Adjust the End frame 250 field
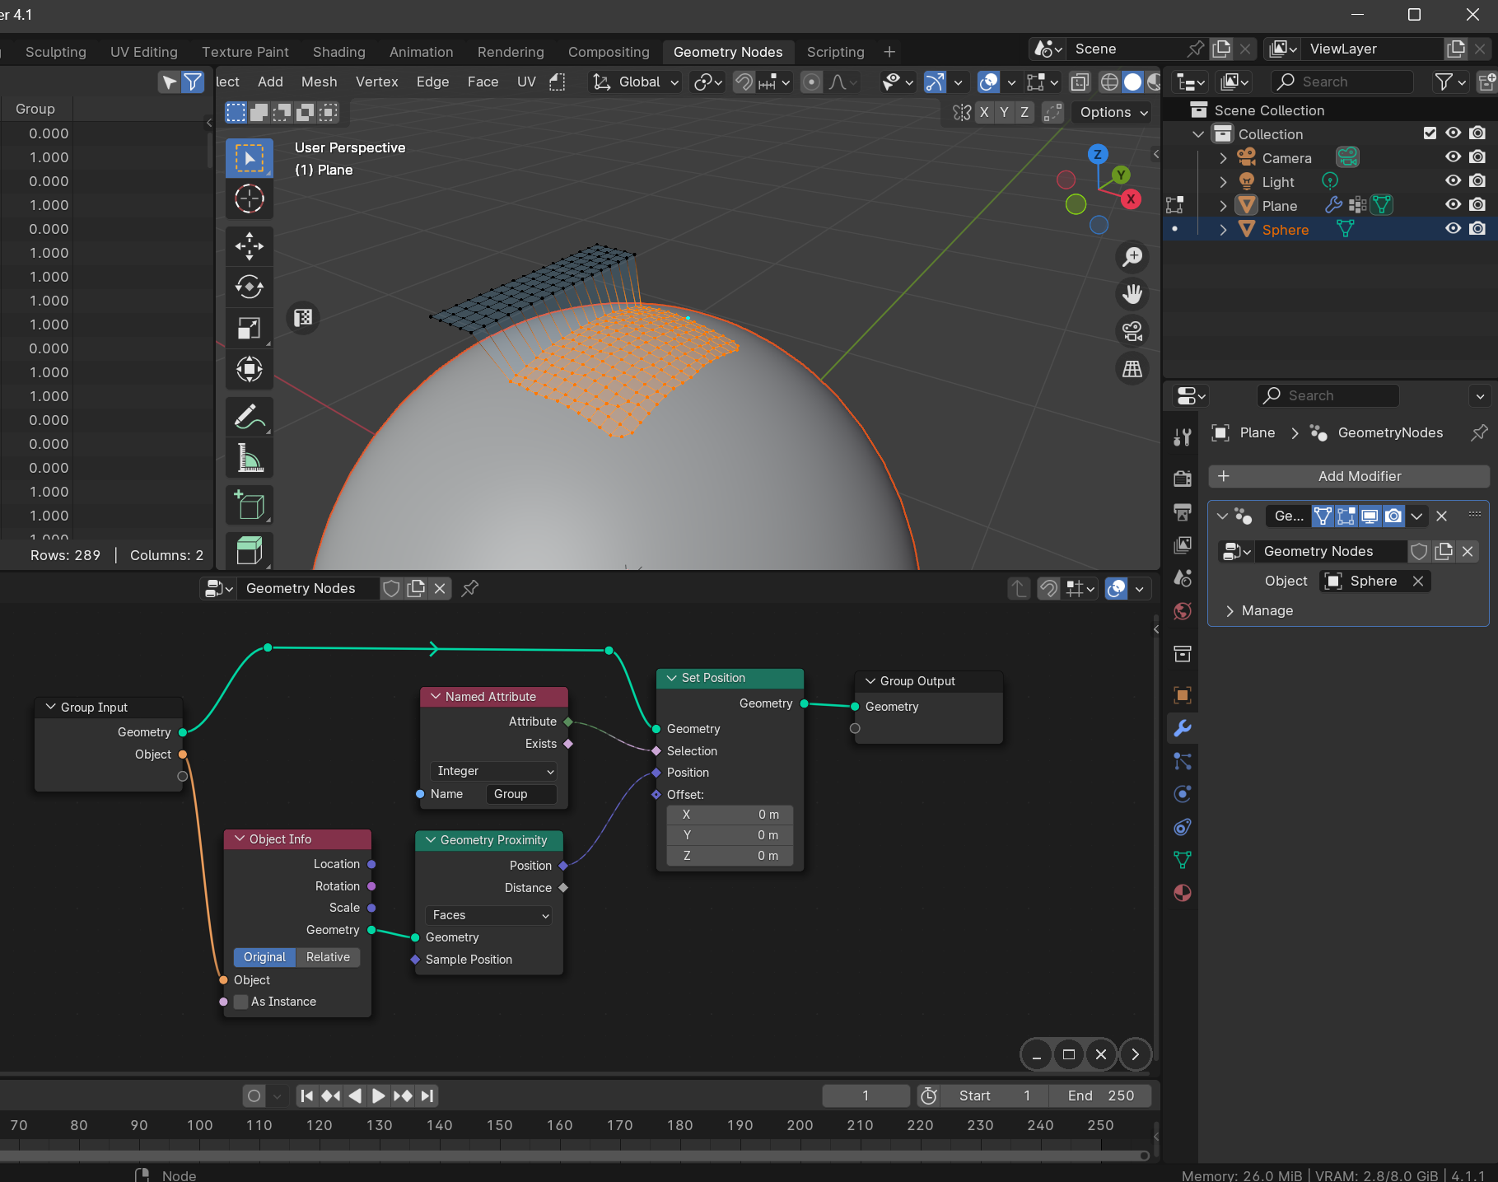This screenshot has width=1498, height=1182. [x=1100, y=1096]
